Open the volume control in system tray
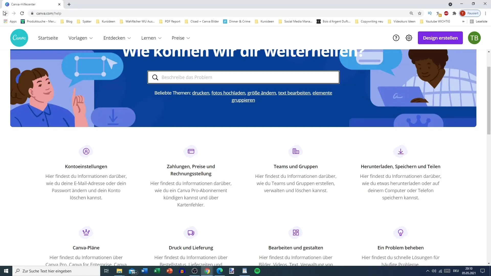This screenshot has width=491, height=276. [434, 271]
